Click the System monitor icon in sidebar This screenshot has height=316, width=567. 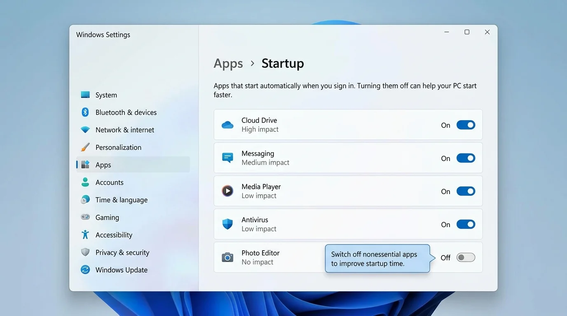coord(85,95)
